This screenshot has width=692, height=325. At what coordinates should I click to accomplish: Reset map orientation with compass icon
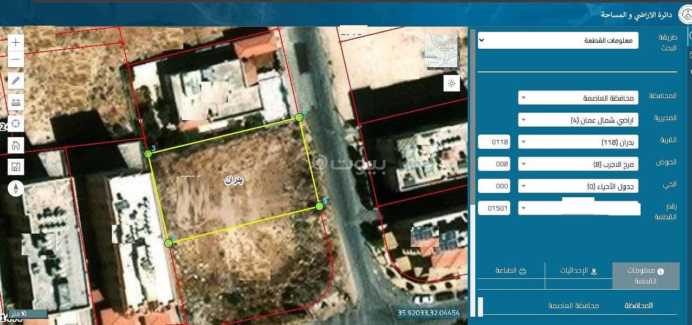pos(16,188)
